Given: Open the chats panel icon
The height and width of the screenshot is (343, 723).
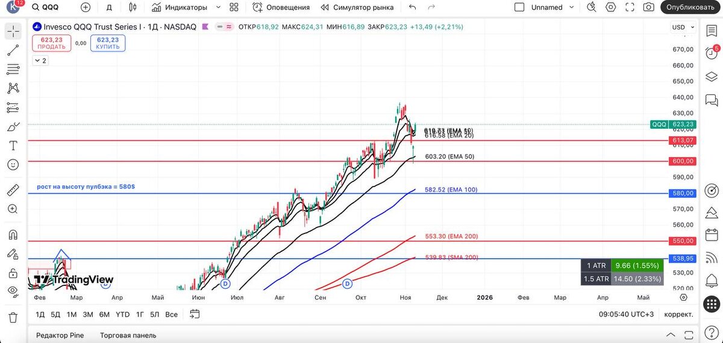Looking at the screenshot, I should coord(712,99).
